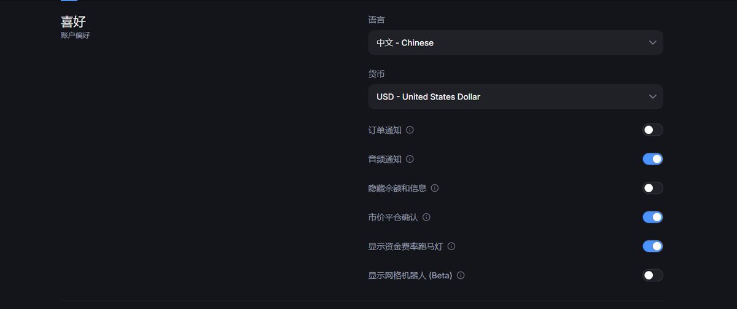Enable the 订单通知 toggle switch

point(652,130)
